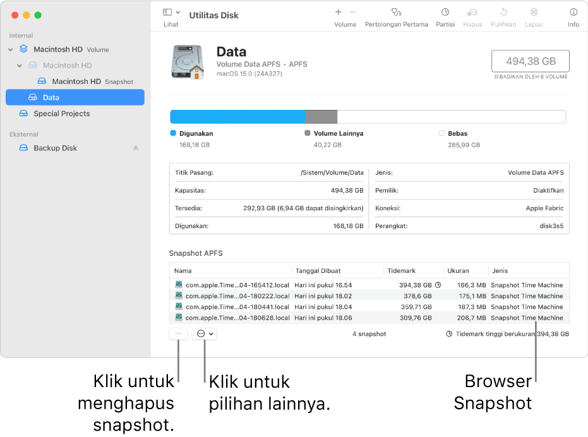The image size is (588, 437).
Task: Click the "Apple Fabric" connection value
Action: pyautogui.click(x=544, y=208)
